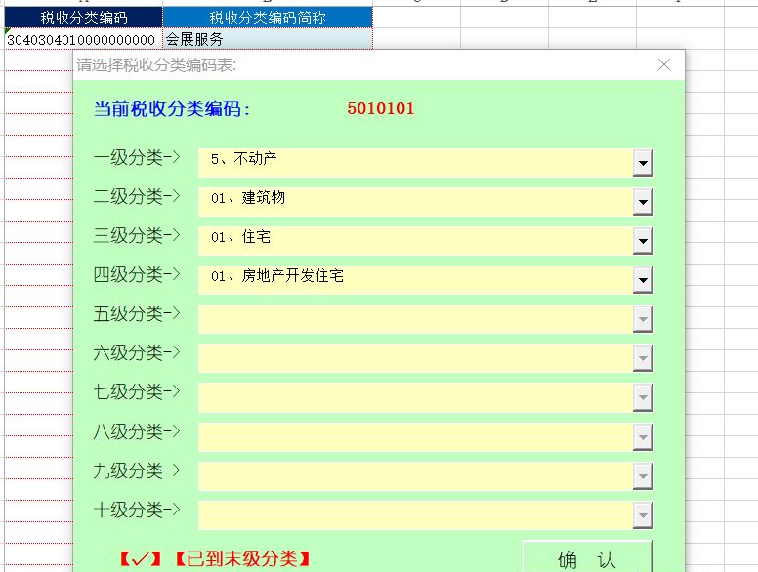Click the red checkmark 【✓】 indicator

[141, 559]
